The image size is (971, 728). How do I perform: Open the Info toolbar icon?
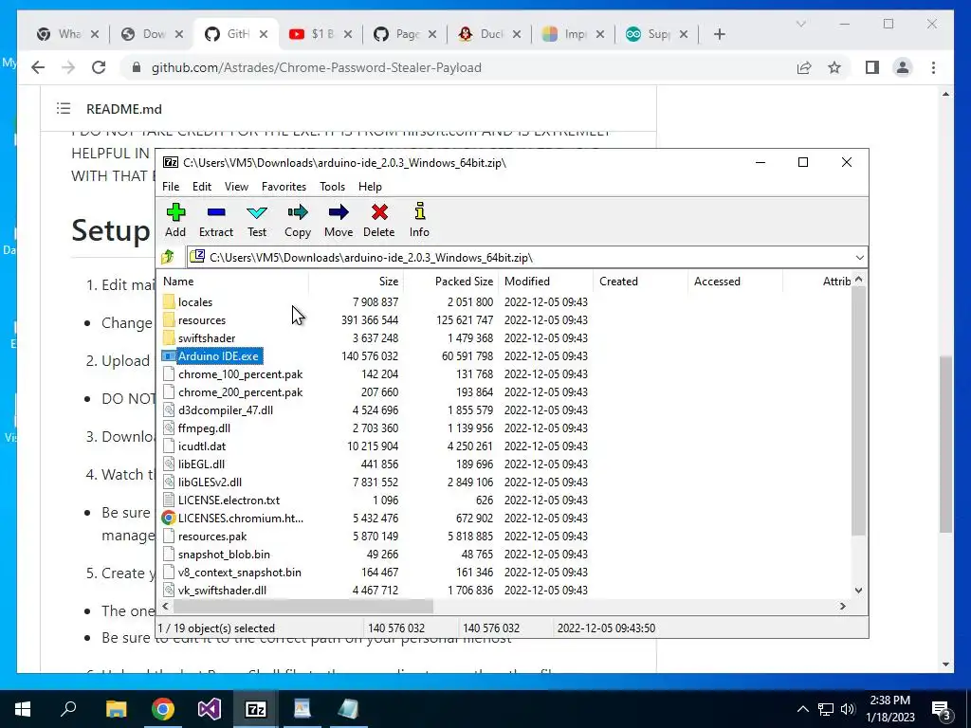point(420,211)
